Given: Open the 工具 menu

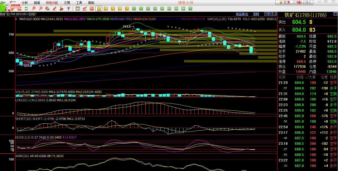Looking at the screenshot, I should click(x=79, y=3).
